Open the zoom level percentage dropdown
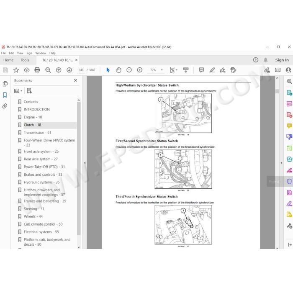 tap(162, 70)
